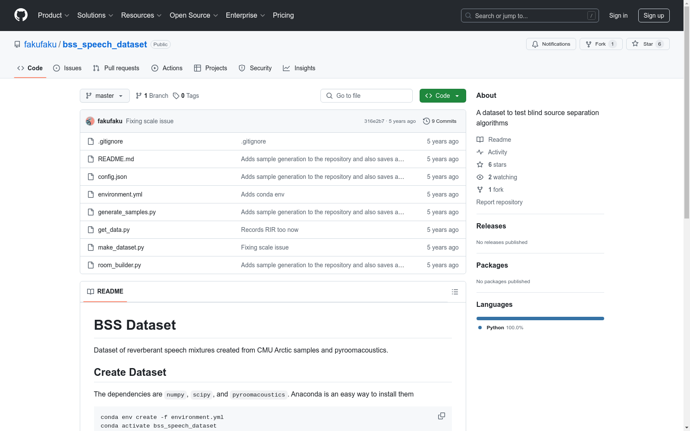Open the room_builder.py file

[x=119, y=265]
